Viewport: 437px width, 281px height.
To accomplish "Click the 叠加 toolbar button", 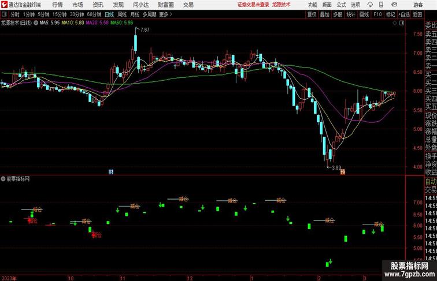I will [325, 14].
